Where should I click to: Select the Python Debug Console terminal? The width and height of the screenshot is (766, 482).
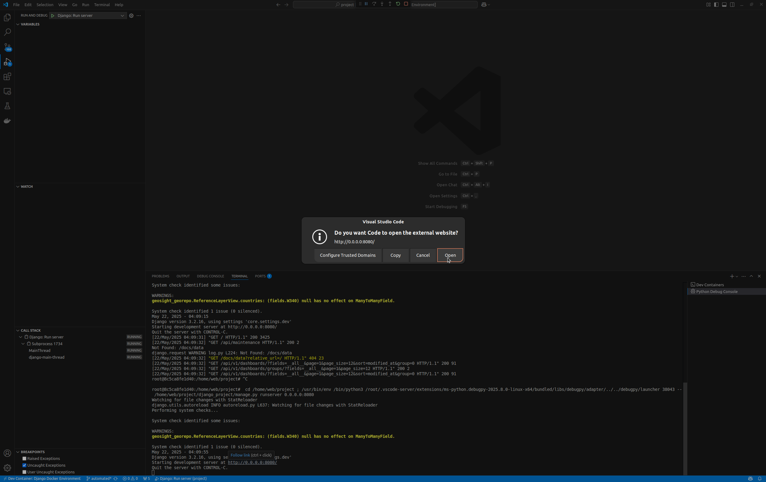pos(726,291)
